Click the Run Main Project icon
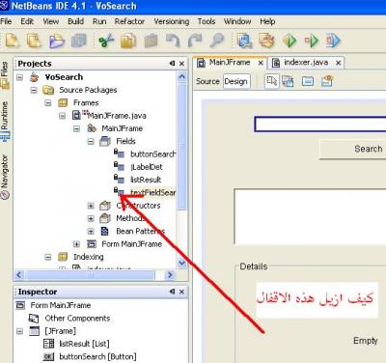This screenshot has height=363, width=386. 289,41
